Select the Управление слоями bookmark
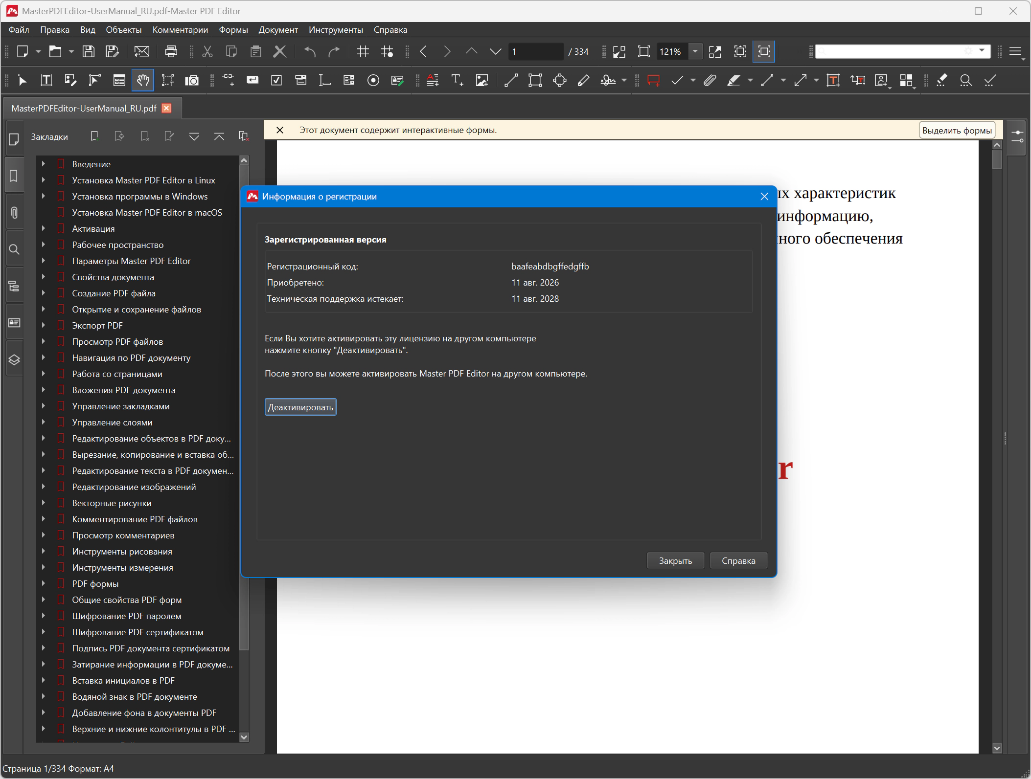 point(112,422)
